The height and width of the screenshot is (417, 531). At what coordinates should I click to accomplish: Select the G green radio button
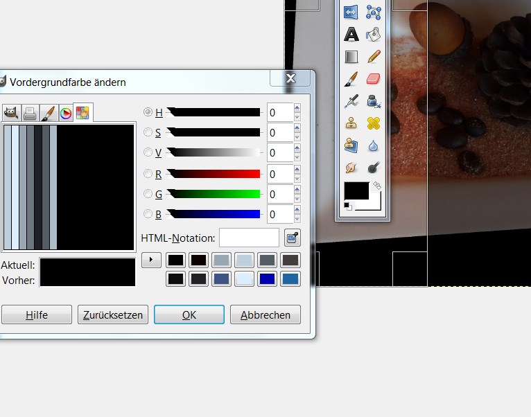pyautogui.click(x=148, y=194)
